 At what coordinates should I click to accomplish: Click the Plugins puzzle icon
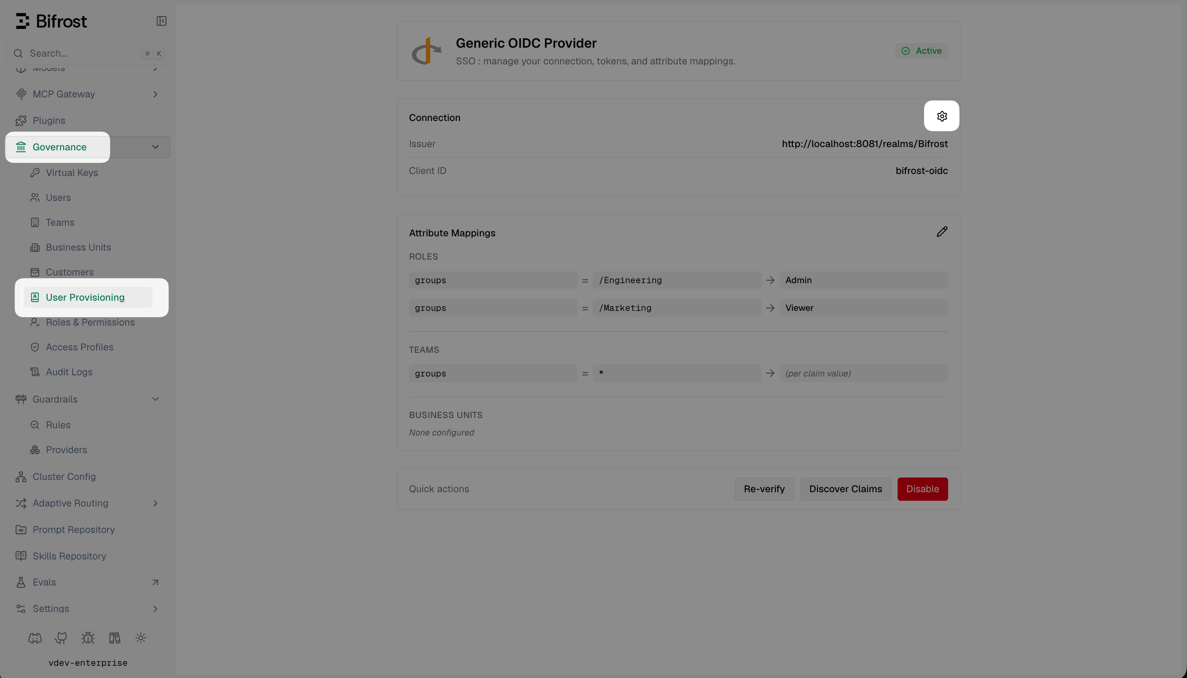coord(21,121)
